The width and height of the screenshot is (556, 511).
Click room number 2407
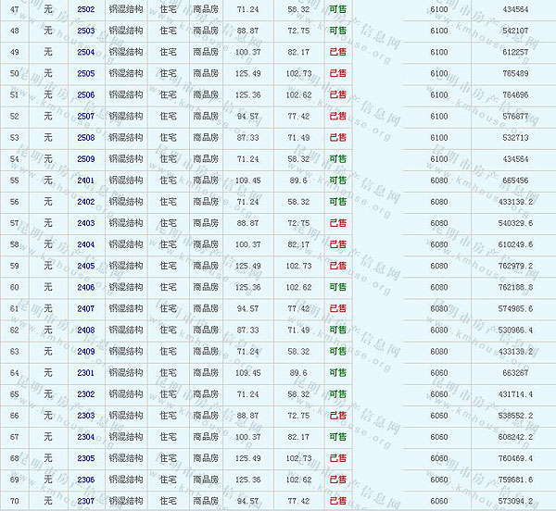click(85, 308)
